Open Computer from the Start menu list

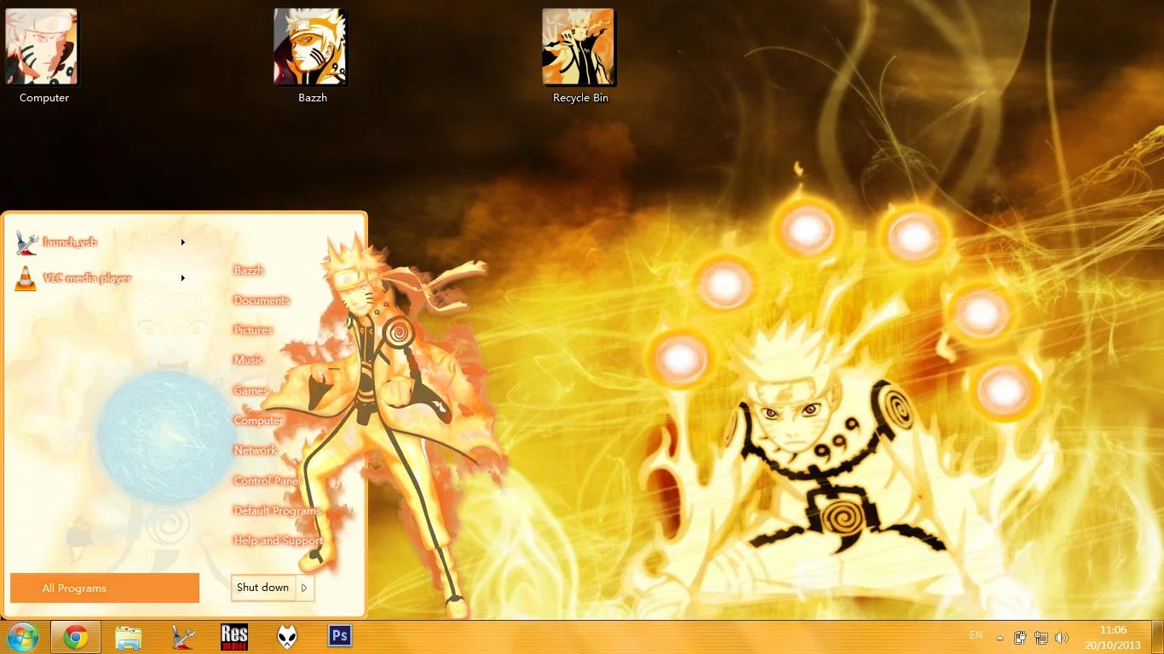pos(259,421)
